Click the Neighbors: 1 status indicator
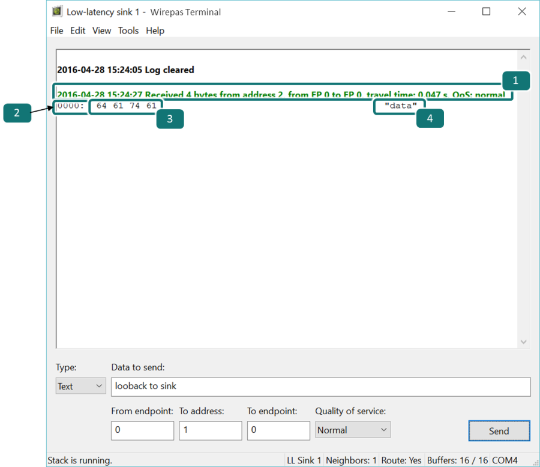Image resolution: width=540 pixels, height=467 pixels. [x=351, y=460]
